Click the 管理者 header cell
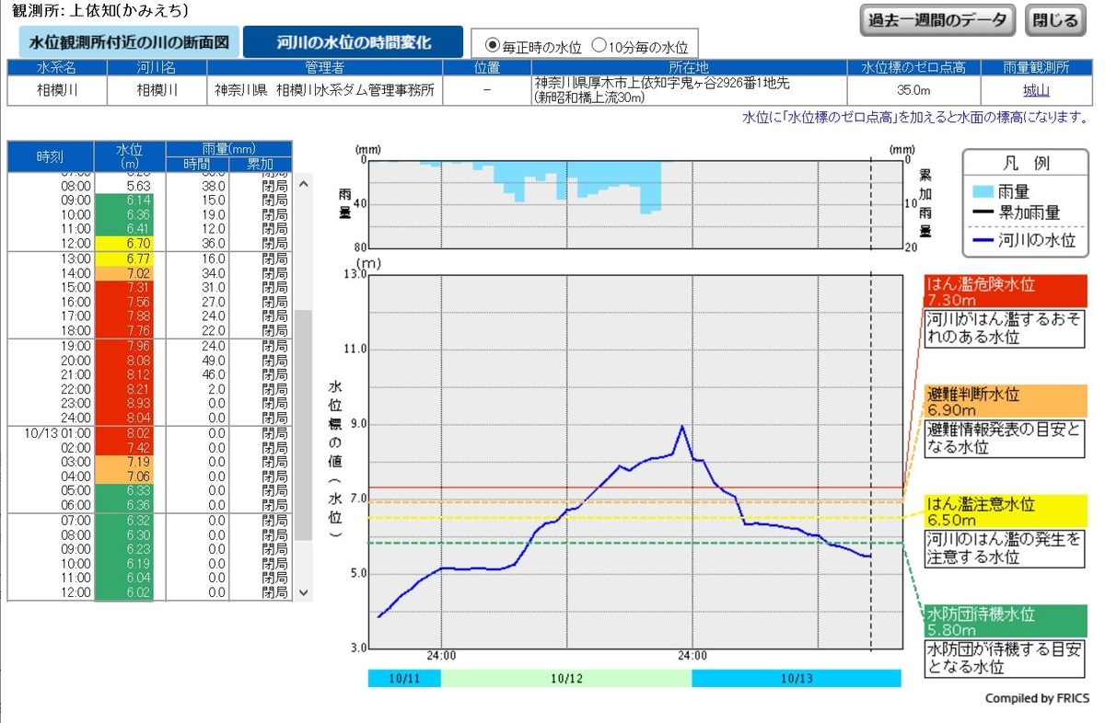The image size is (1105, 723). click(x=325, y=67)
